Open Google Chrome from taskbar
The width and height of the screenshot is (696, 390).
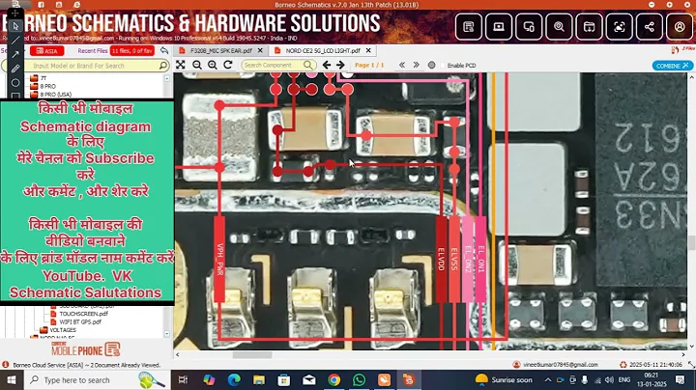pyautogui.click(x=334, y=379)
